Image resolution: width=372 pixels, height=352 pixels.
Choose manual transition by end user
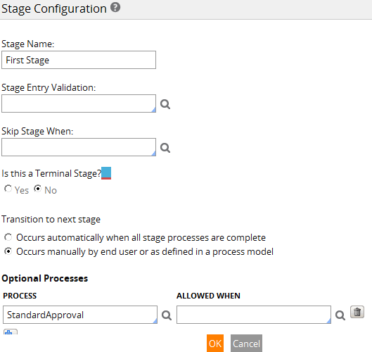coord(8,251)
